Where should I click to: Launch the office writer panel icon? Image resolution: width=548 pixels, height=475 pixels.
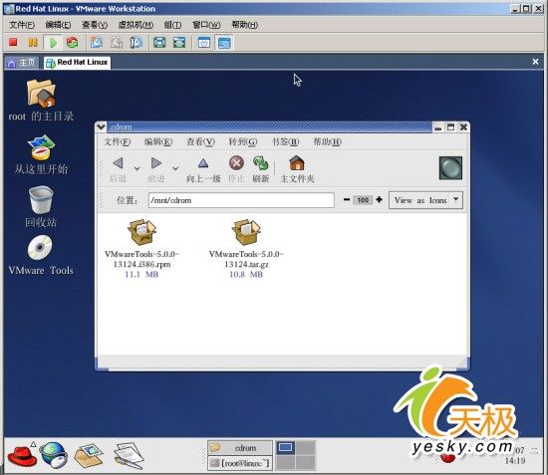[x=128, y=455]
